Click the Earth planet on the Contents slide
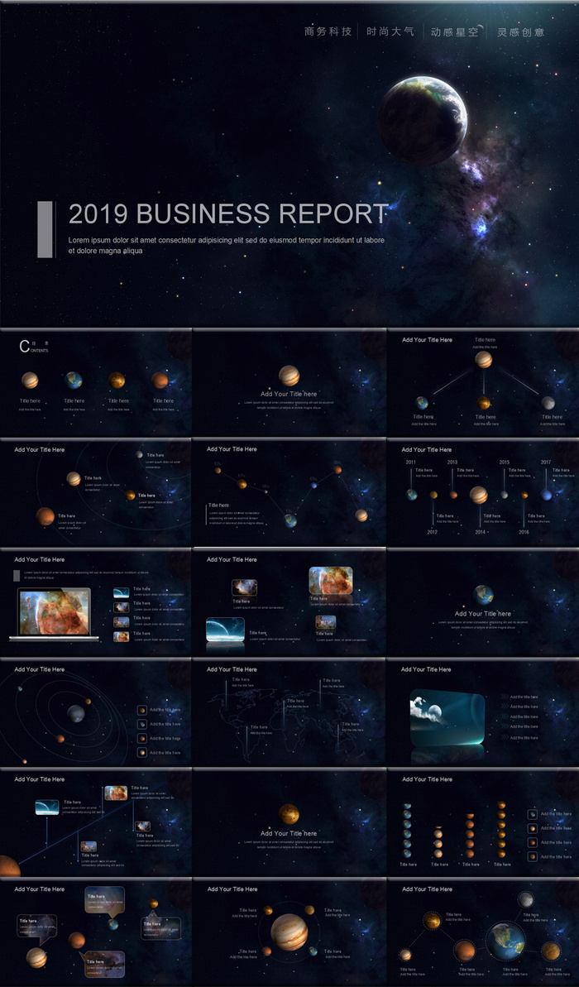Image resolution: width=579 pixels, height=987 pixels. pos(74,381)
